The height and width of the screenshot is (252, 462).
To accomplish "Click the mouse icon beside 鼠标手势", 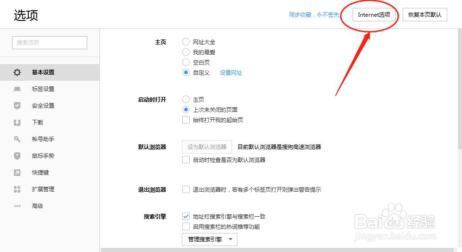I will click(x=17, y=155).
